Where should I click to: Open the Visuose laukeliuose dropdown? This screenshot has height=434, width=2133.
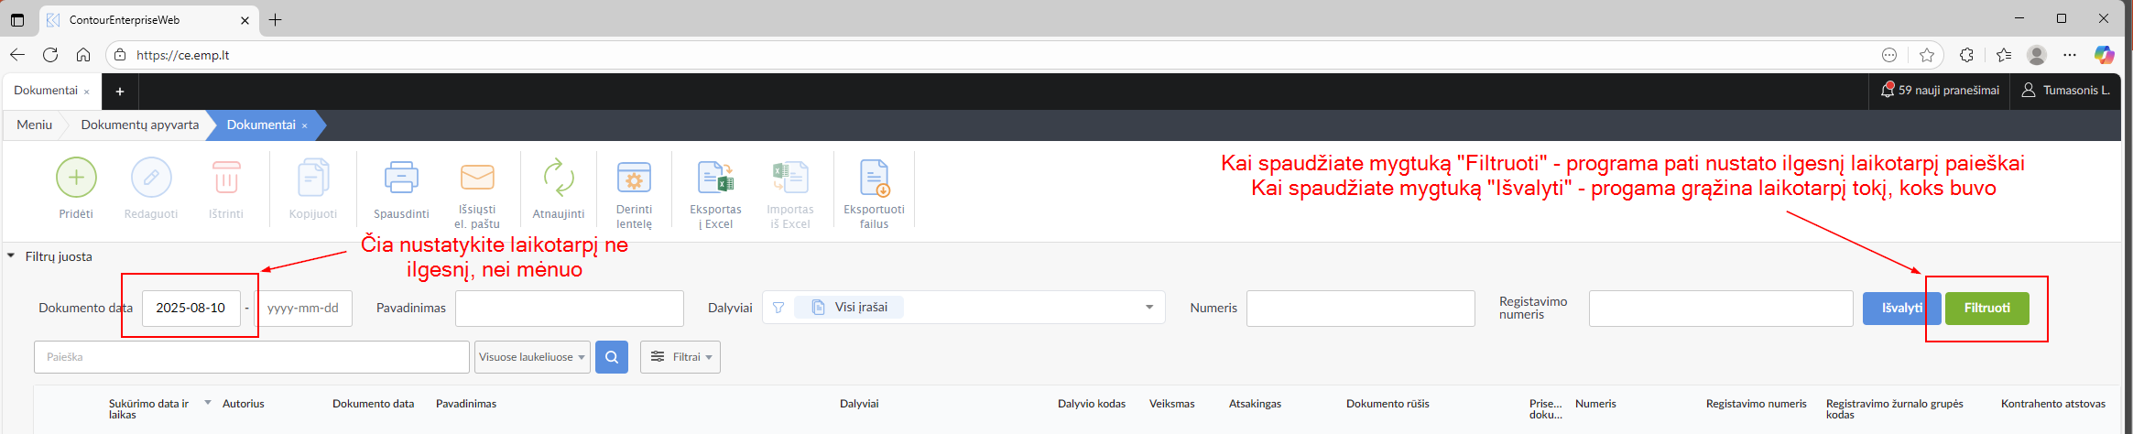pos(531,357)
